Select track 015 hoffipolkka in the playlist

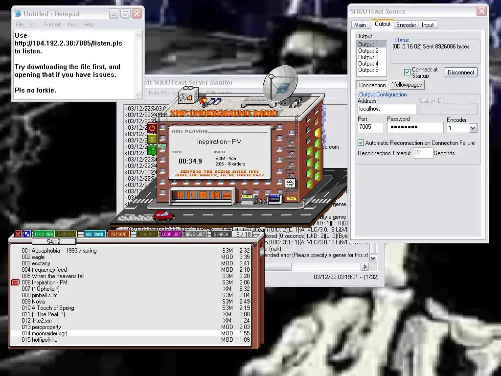pos(131,340)
